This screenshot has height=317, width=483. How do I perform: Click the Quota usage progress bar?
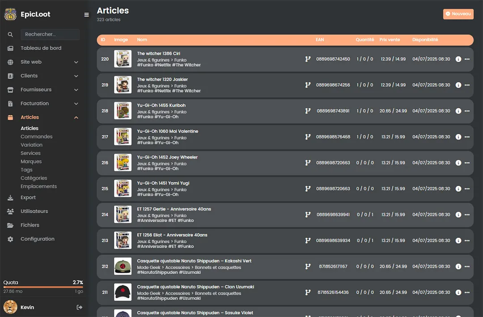(43, 287)
